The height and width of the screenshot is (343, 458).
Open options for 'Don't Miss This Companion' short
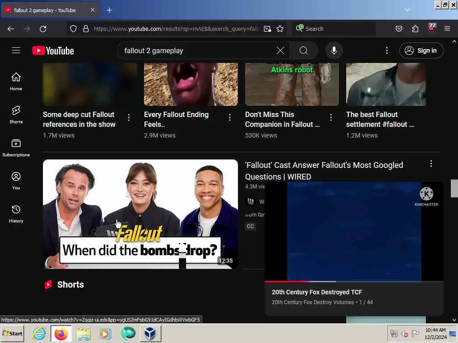coord(331,117)
